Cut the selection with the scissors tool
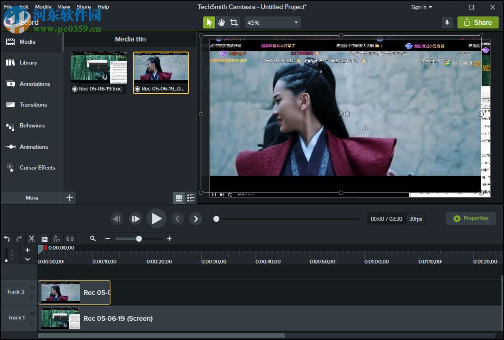This screenshot has height=340, width=504. 31,238
